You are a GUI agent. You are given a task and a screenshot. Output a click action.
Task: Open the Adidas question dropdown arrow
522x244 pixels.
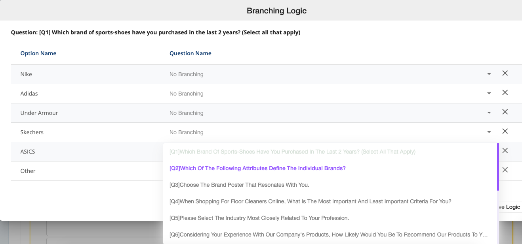tap(489, 94)
